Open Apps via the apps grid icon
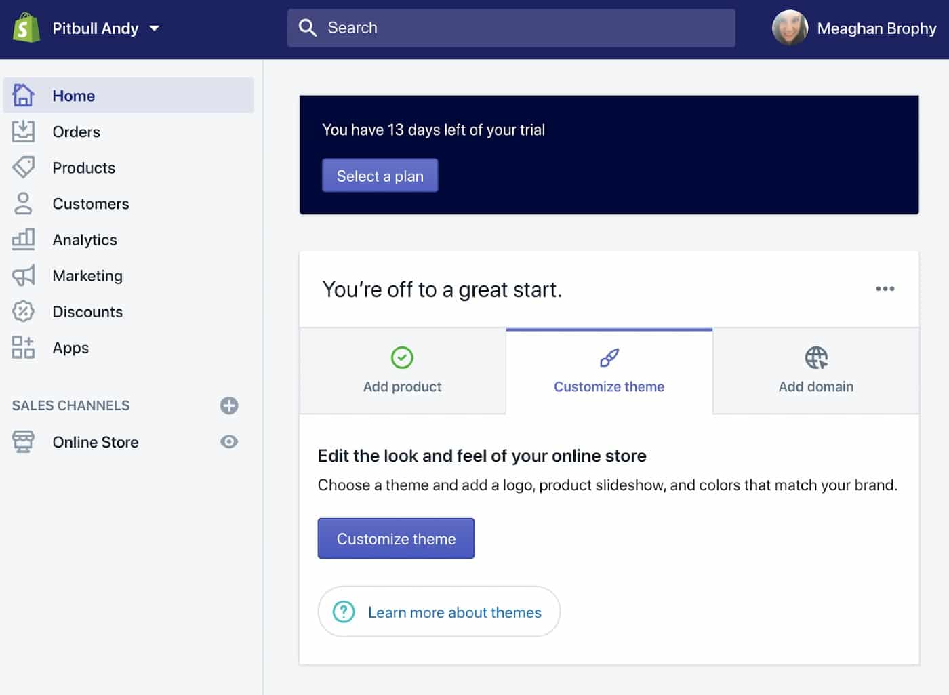Screen dimensions: 949x695 point(22,348)
